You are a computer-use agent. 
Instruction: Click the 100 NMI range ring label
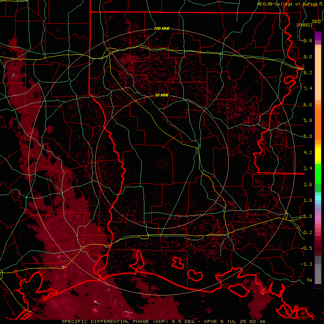pyautogui.click(x=162, y=28)
